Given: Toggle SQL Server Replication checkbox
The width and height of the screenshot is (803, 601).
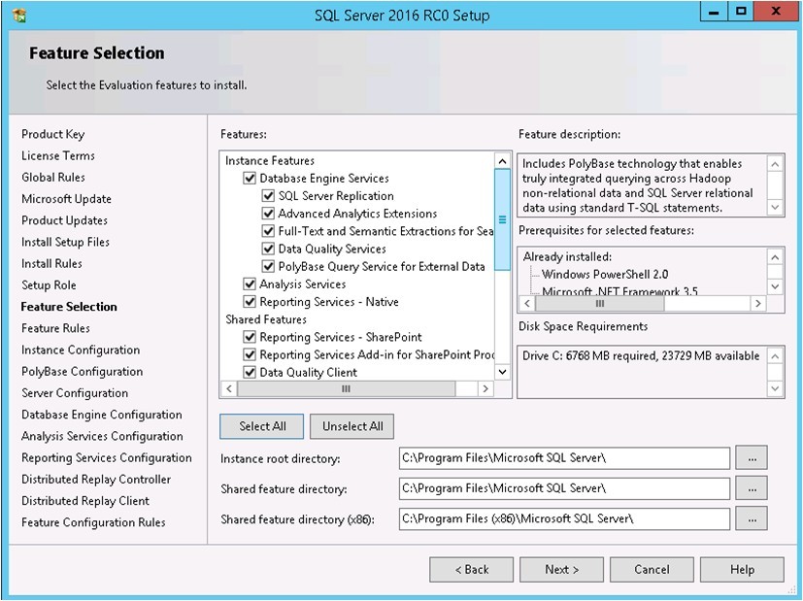Looking at the screenshot, I should click(x=268, y=195).
